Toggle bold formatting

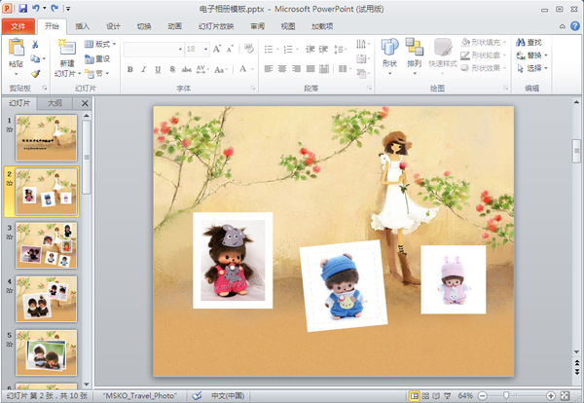tap(130, 69)
